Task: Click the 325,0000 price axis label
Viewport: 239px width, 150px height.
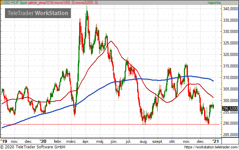Action: click(x=231, y=43)
